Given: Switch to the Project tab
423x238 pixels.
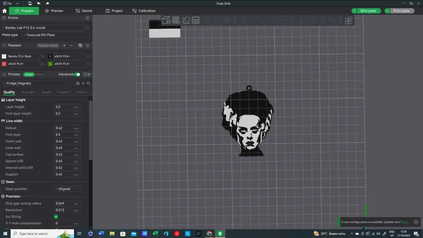Looking at the screenshot, I should [x=114, y=11].
